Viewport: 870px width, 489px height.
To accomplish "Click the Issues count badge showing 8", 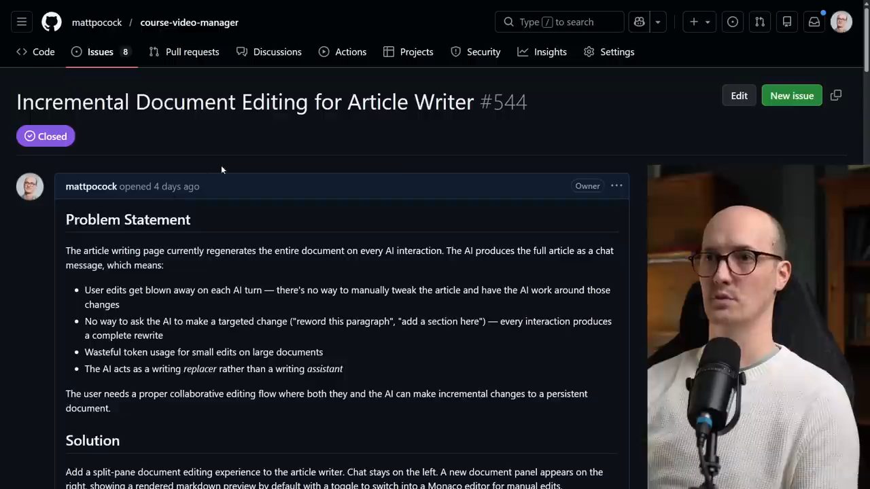I will pyautogui.click(x=125, y=52).
